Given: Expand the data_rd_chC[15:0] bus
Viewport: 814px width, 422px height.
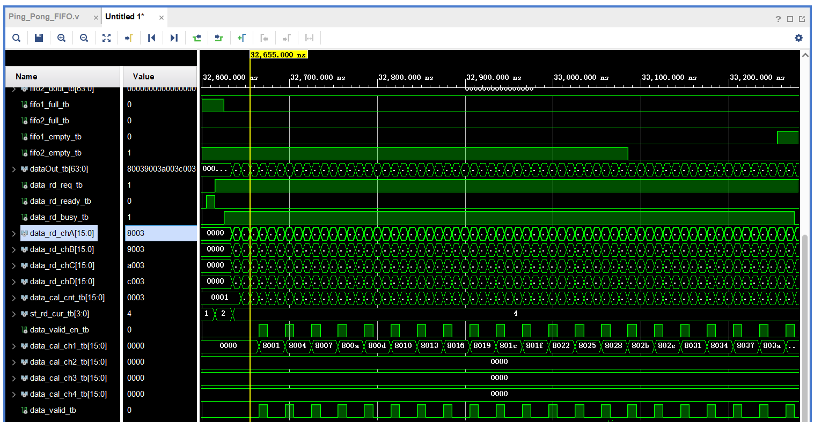Looking at the screenshot, I should click(14, 265).
